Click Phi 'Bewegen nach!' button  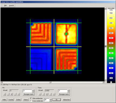29,94
